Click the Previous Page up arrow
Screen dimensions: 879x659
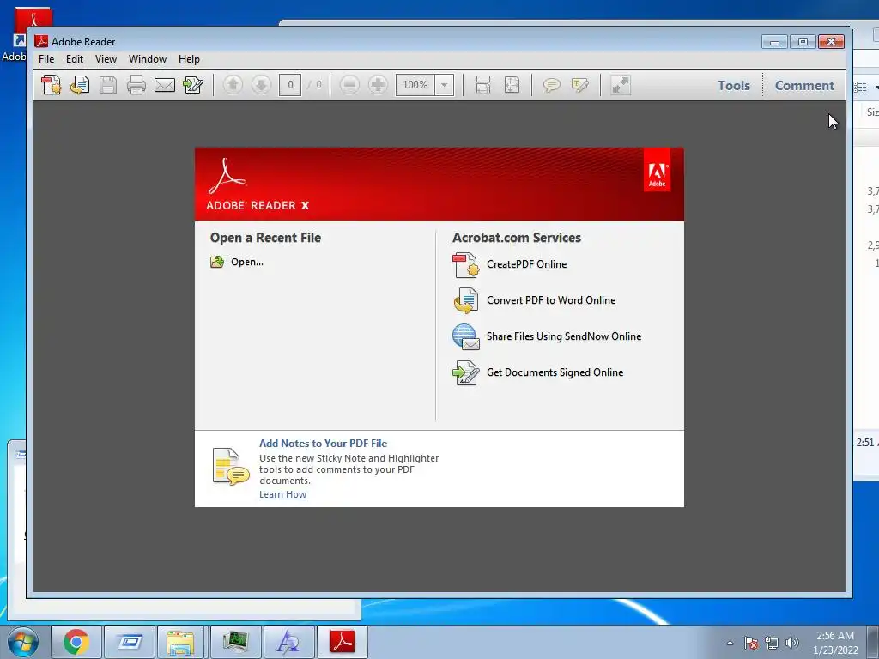click(233, 85)
